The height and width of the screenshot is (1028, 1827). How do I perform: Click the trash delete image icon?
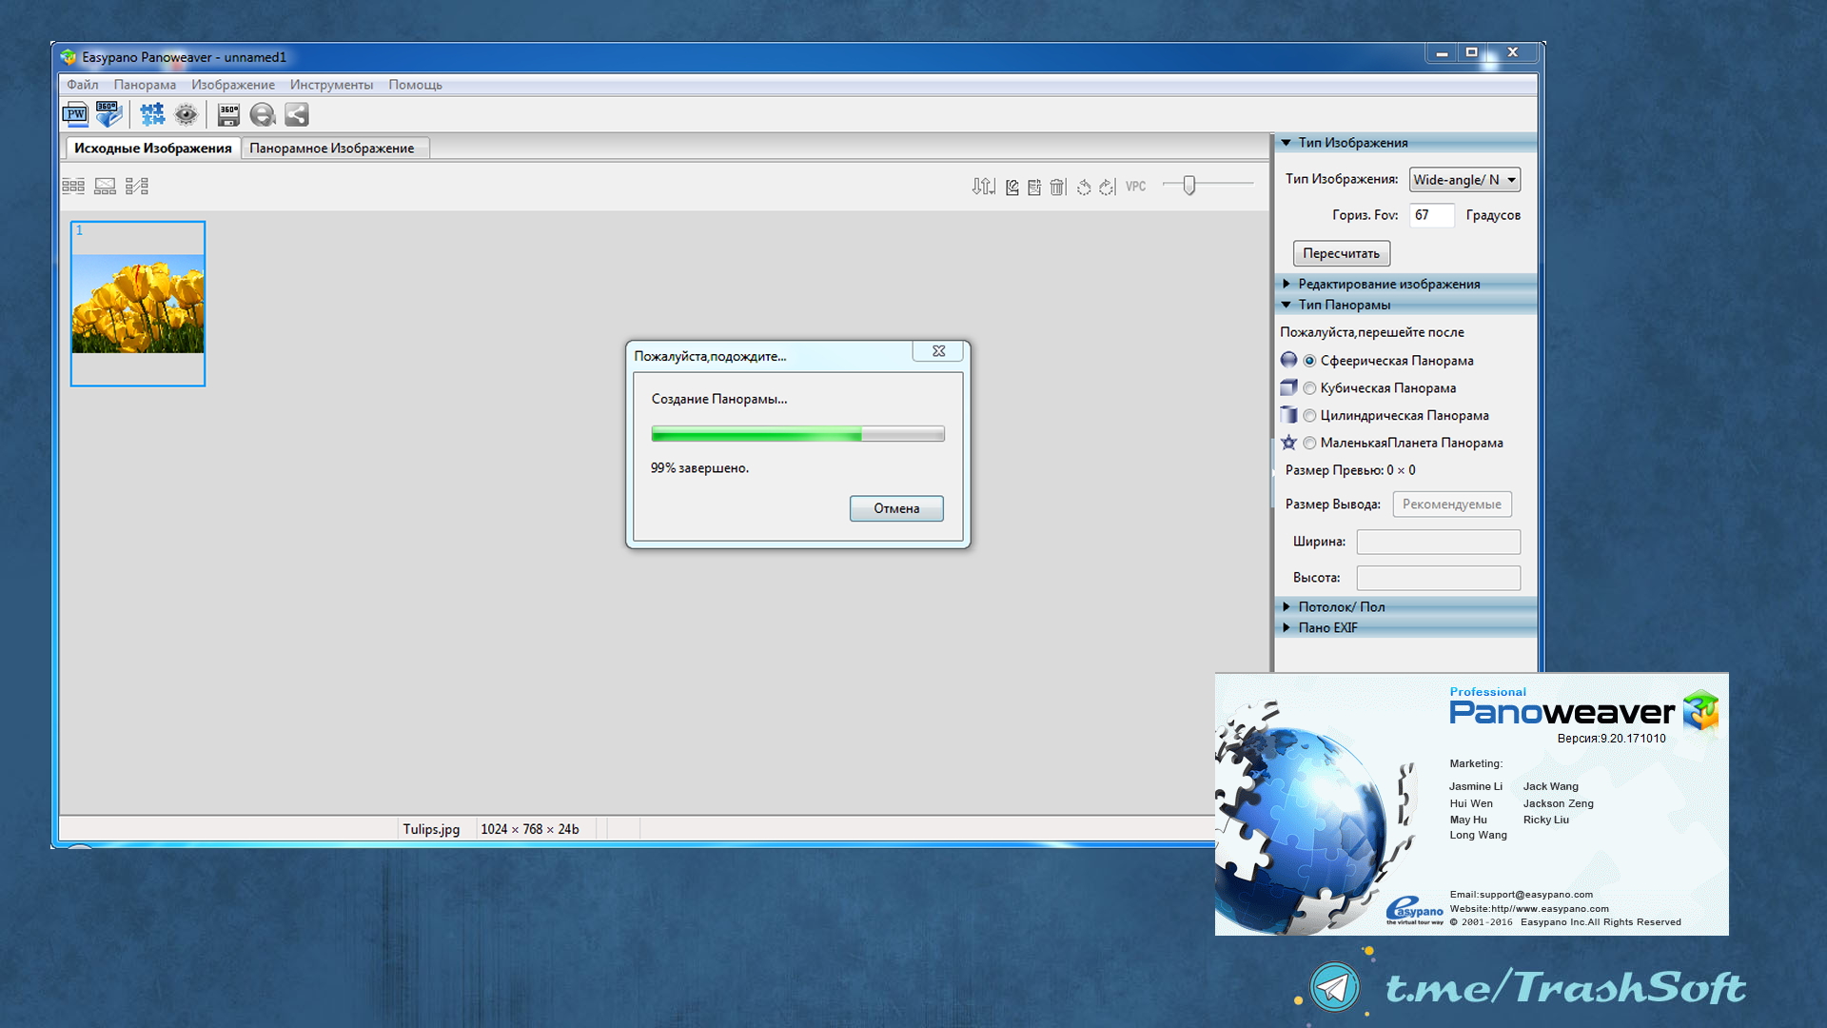[1058, 188]
